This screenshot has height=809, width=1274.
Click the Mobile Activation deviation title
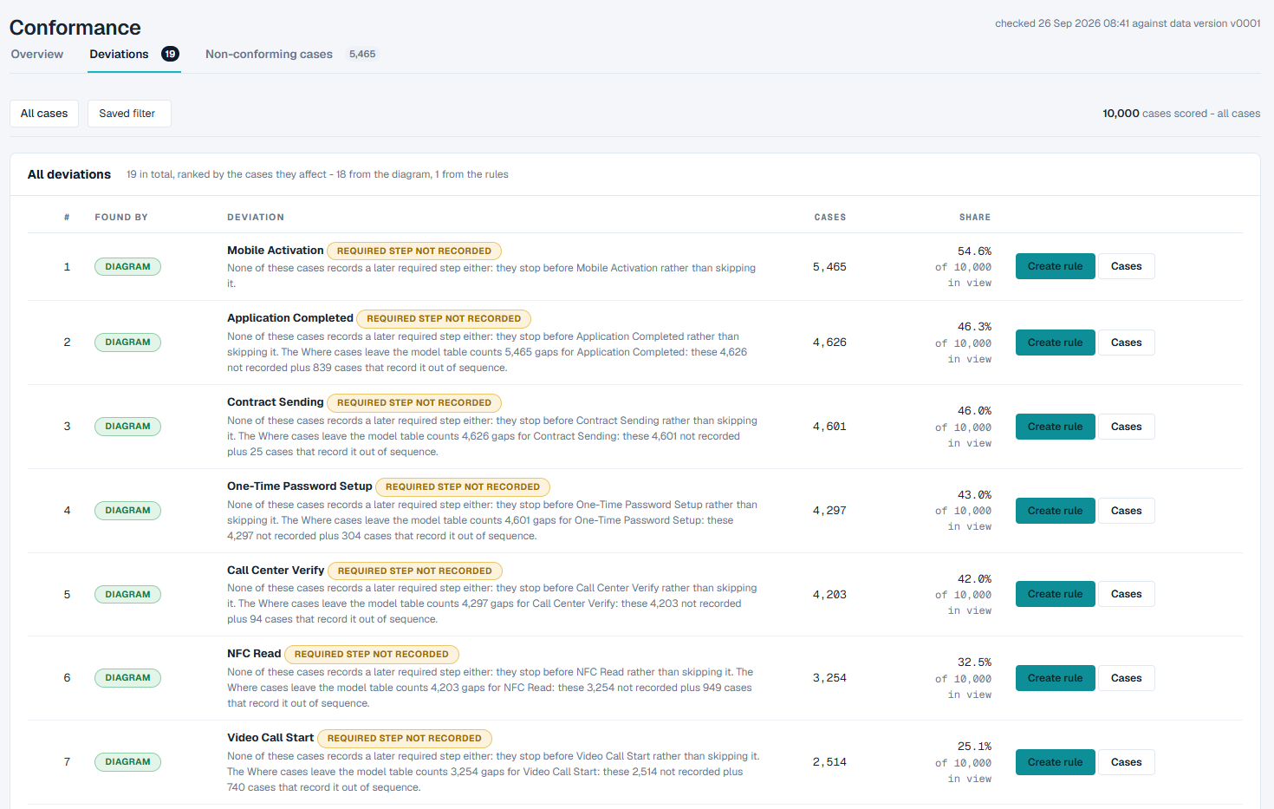click(275, 251)
